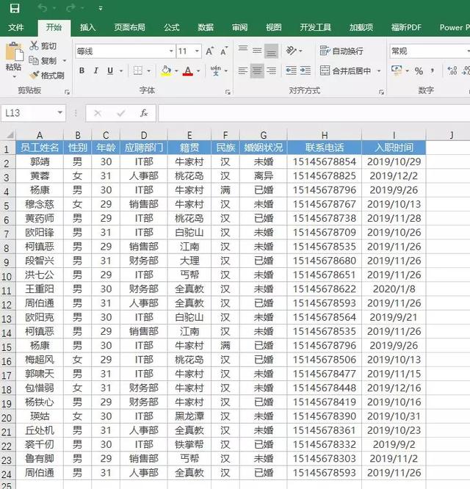This screenshot has width=470, height=489.
Task: Open Alignment (对齐方式) dialog launcher
Action: (381, 92)
